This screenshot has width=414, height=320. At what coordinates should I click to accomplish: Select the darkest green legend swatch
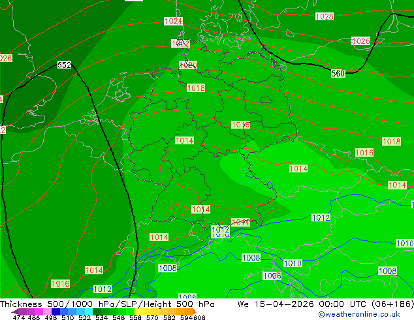pos(97,312)
